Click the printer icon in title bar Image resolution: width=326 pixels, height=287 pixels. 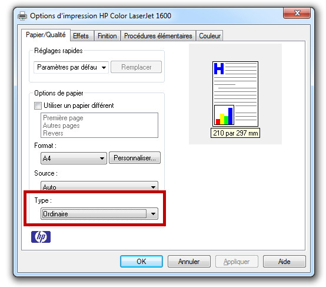pos(22,16)
